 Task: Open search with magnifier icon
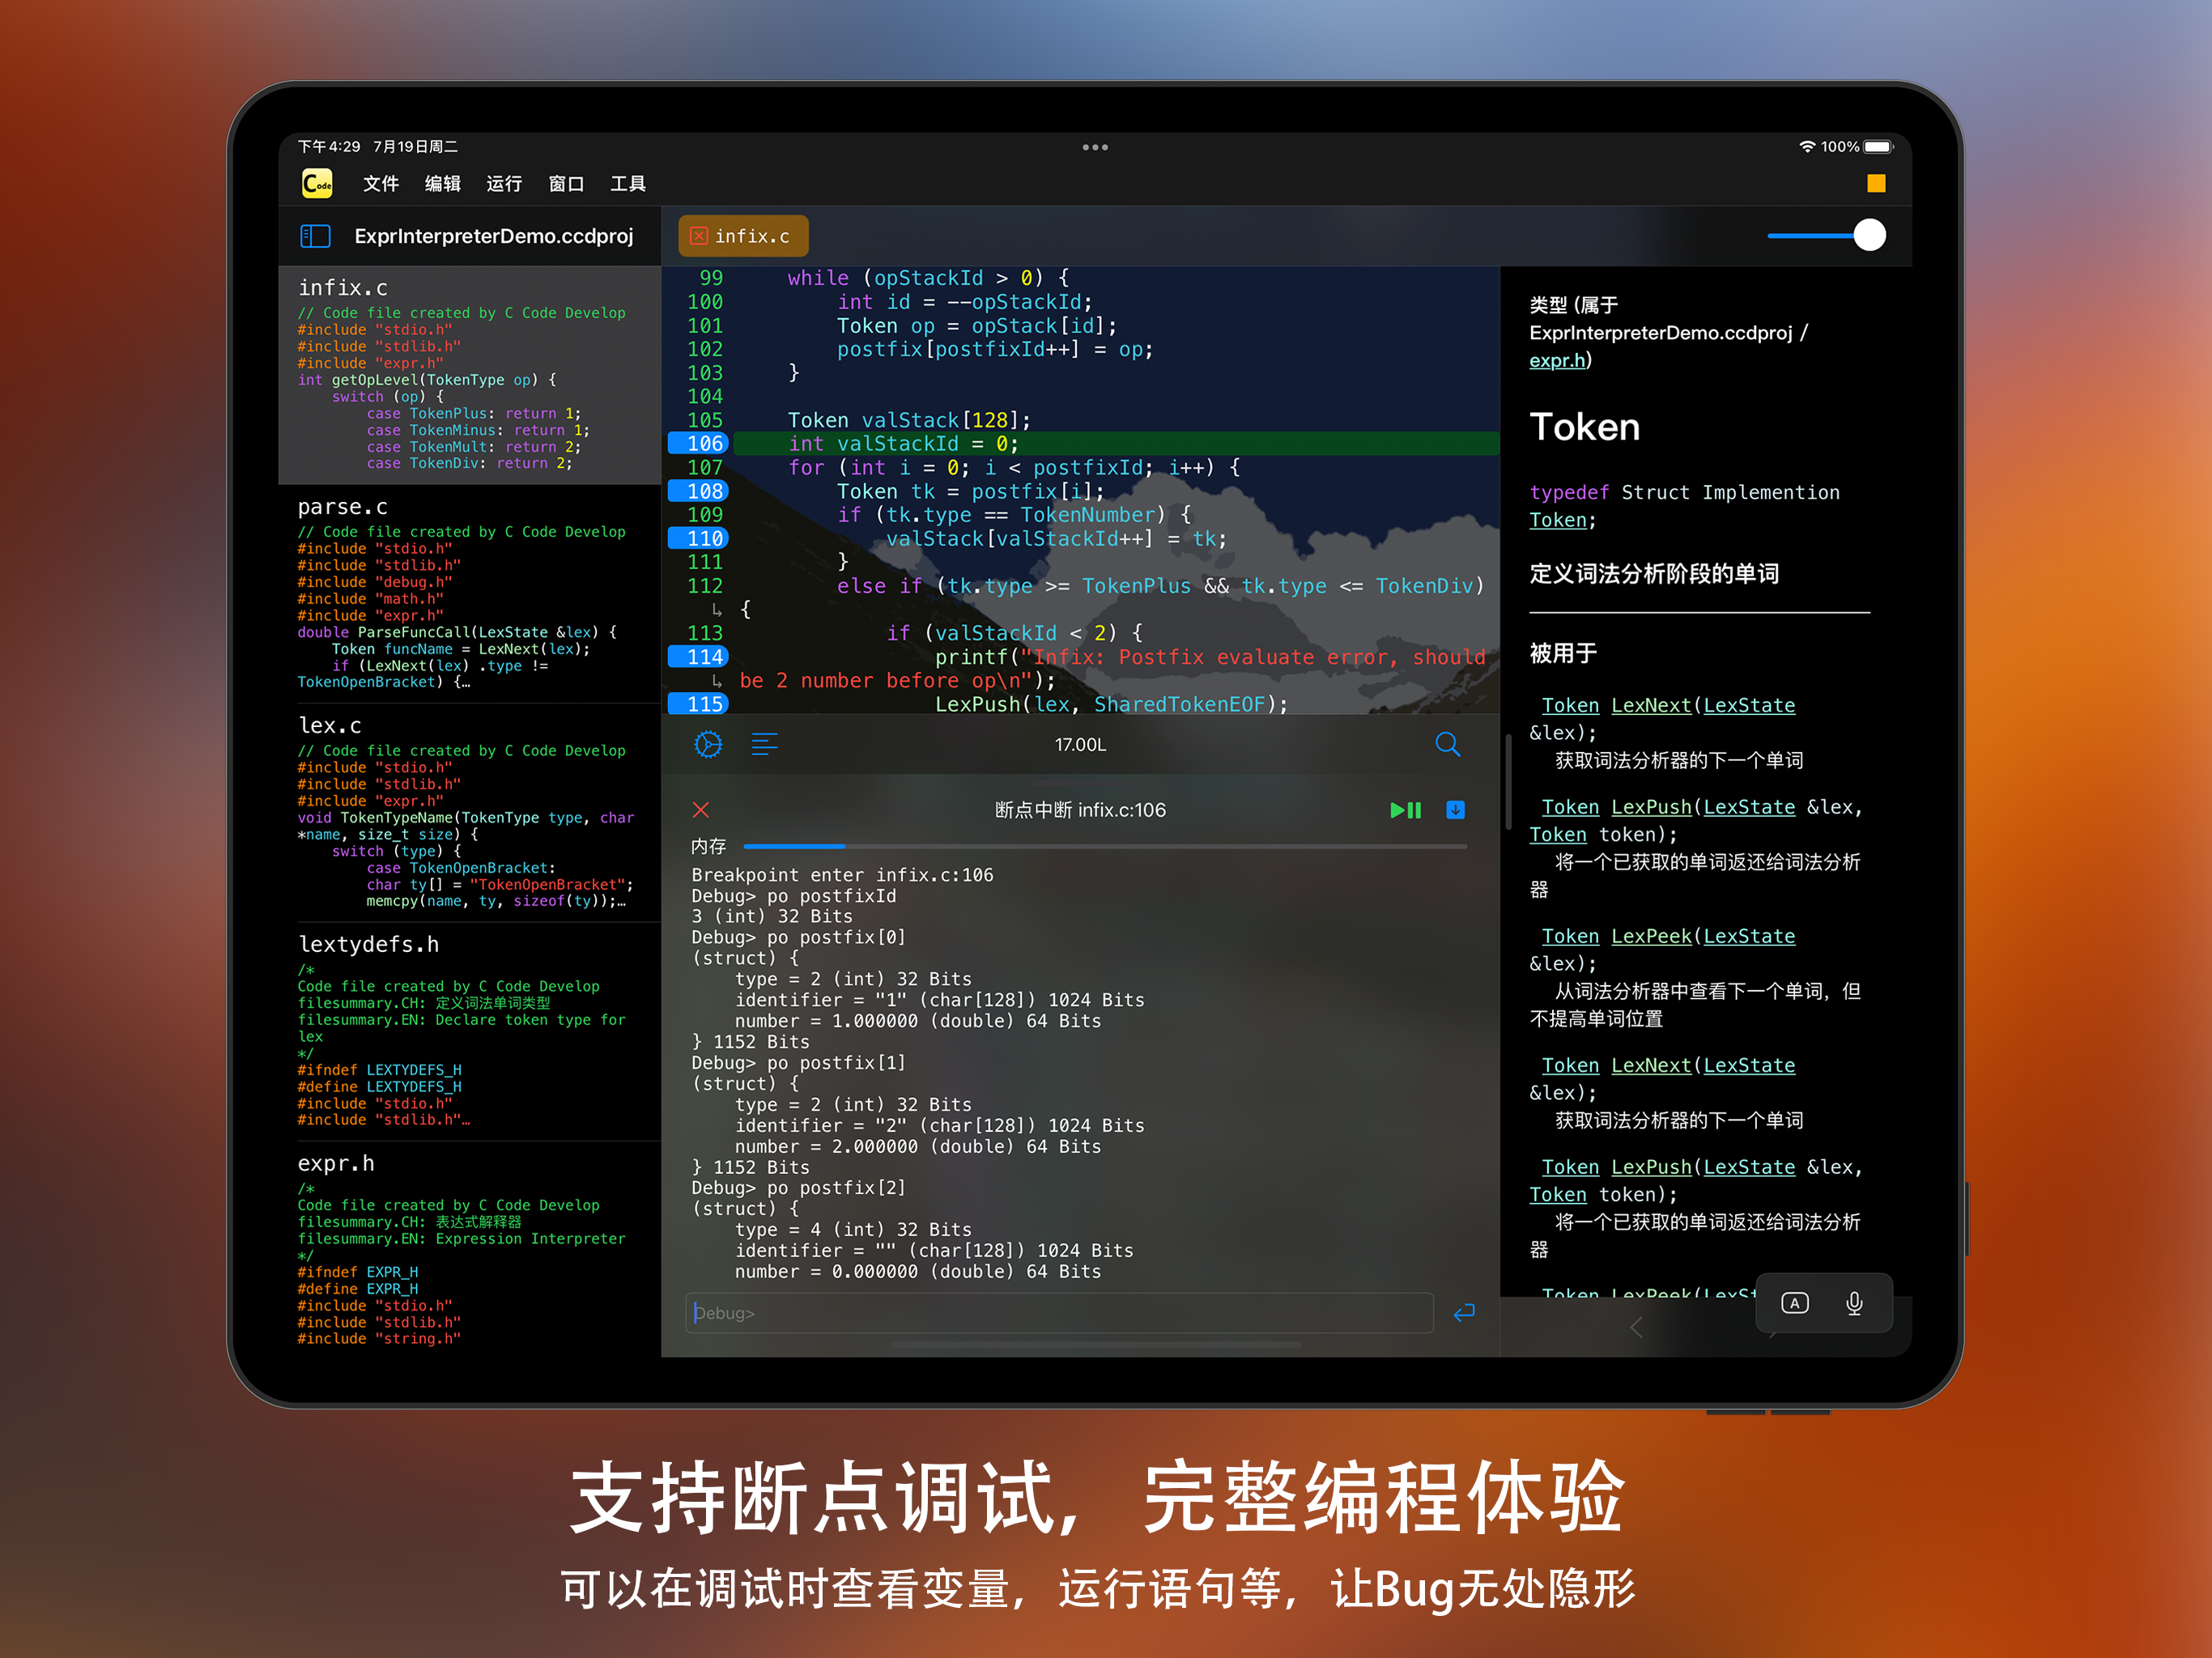[1447, 744]
